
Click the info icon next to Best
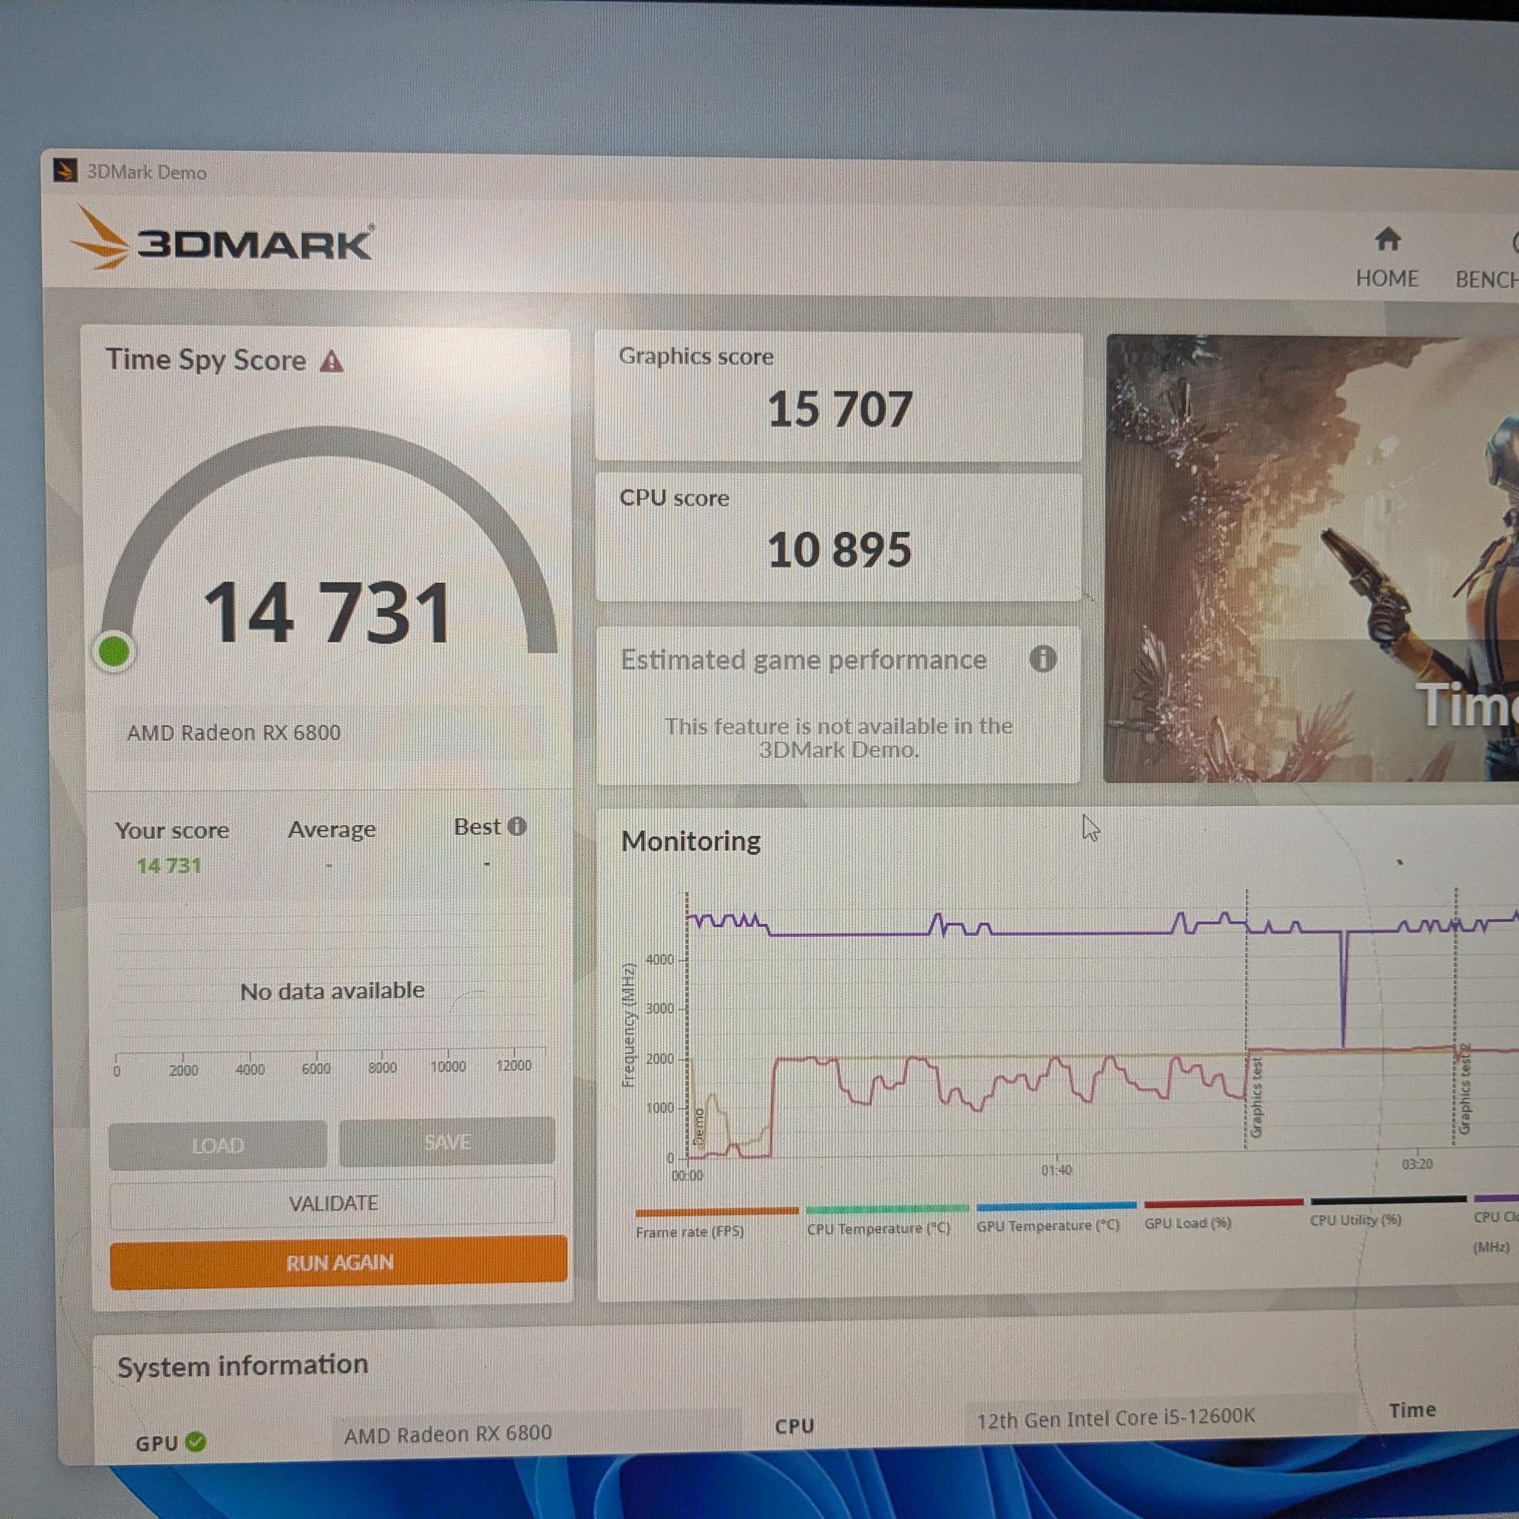(516, 826)
